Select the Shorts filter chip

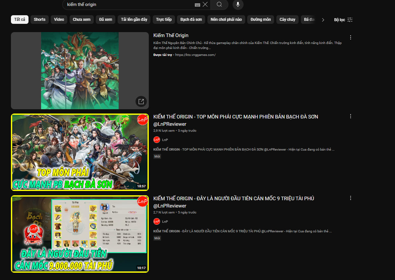click(x=39, y=20)
